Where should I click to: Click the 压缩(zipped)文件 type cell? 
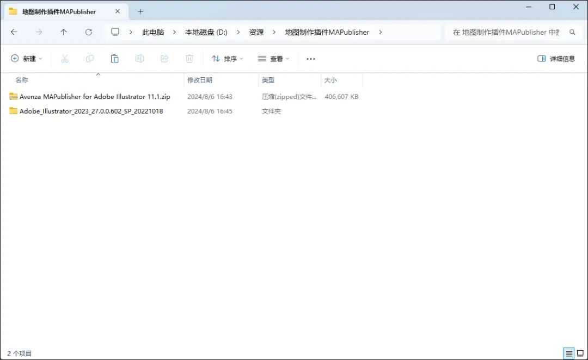click(289, 96)
